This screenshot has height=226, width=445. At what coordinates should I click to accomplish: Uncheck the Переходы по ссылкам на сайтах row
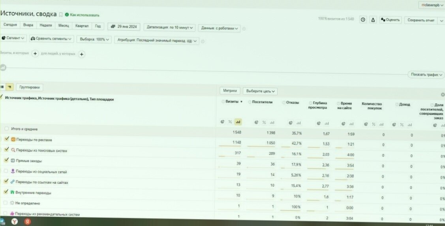click(6, 181)
